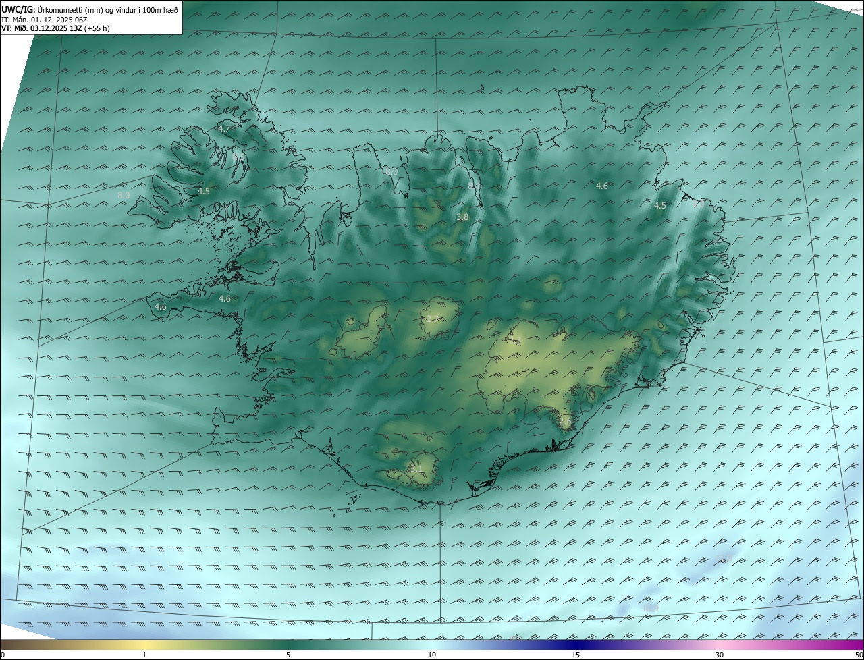
Task: Click the 2.7 value on the glacier
Action: [432, 319]
